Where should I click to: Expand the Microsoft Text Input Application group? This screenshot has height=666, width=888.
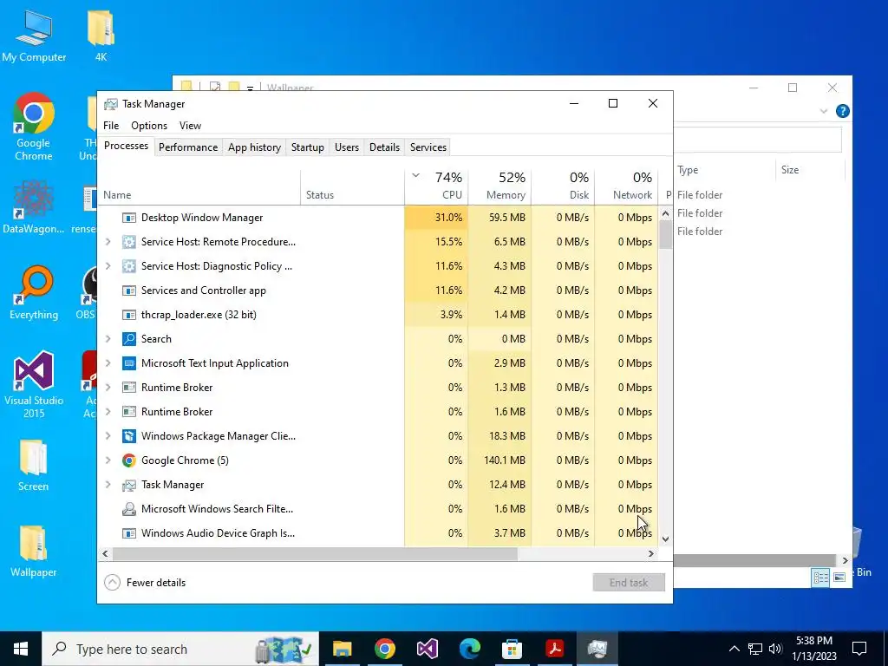click(108, 363)
